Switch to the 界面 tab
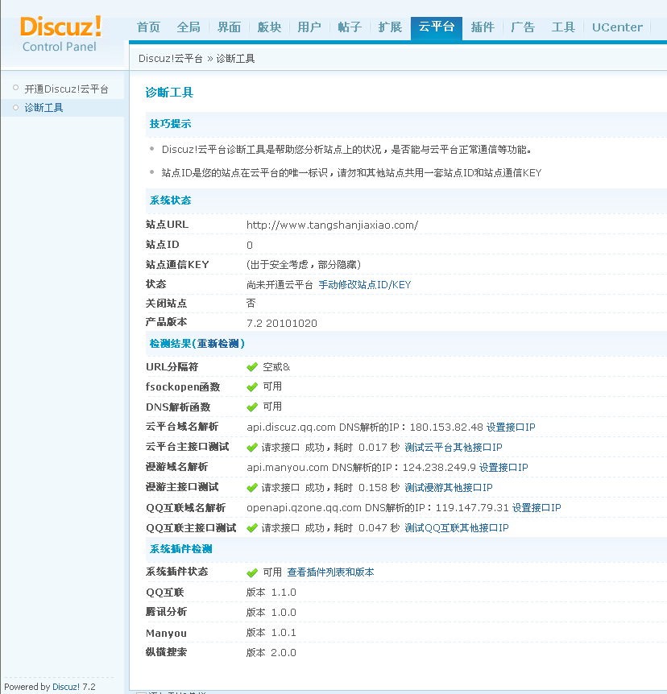The height and width of the screenshot is (694, 667). pos(229,27)
